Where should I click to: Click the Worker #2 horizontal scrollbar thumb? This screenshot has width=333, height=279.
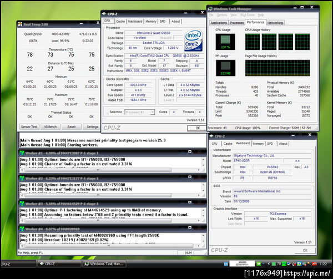98,195
